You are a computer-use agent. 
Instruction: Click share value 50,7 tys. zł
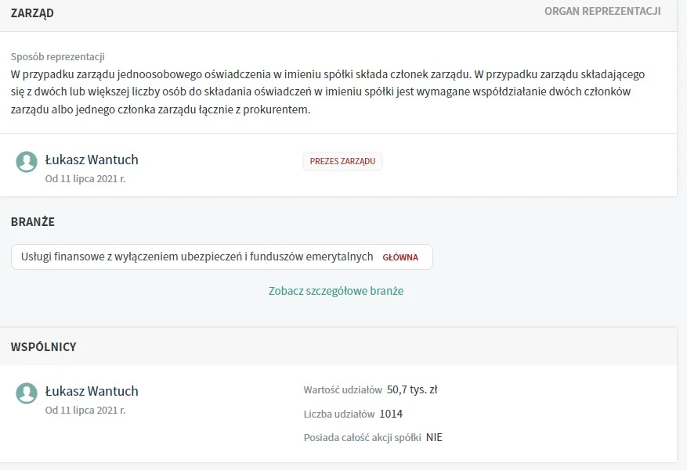pyautogui.click(x=412, y=389)
